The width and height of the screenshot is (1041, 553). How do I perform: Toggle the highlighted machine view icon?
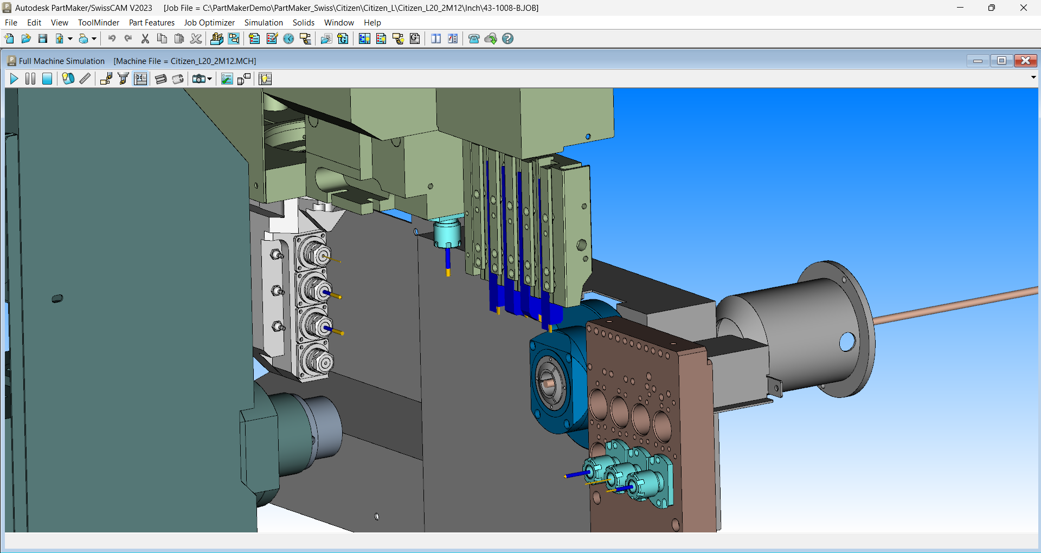pos(140,79)
